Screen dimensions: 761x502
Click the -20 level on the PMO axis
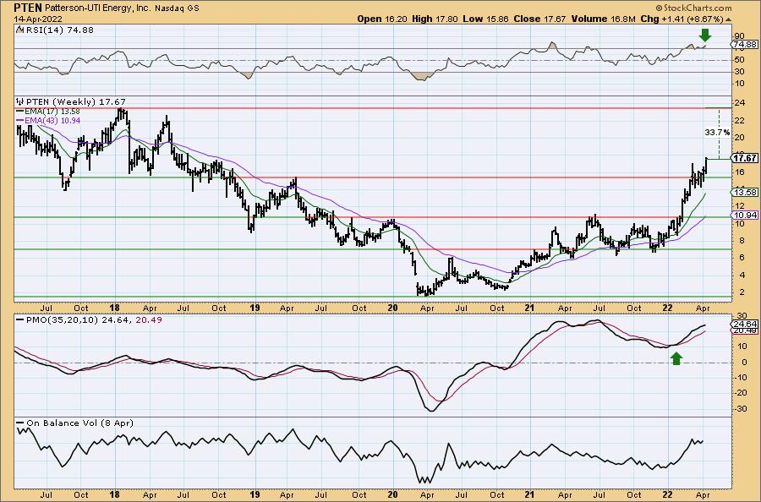tap(739, 393)
